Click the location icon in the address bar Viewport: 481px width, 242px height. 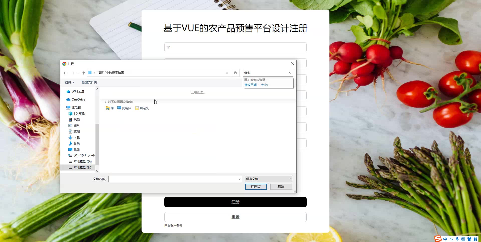click(90, 73)
